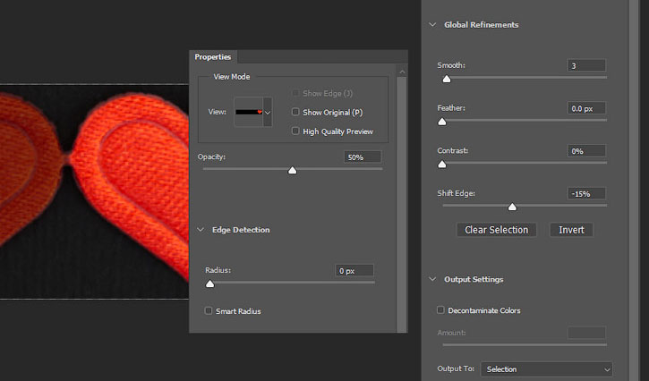Viewport: 649px width, 381px height.
Task: Click the Clear Selection button
Action: tap(496, 230)
